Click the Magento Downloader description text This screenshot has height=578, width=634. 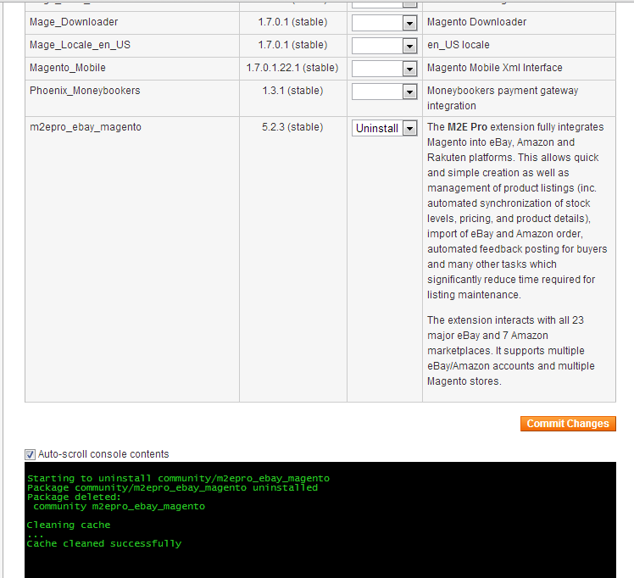pyautogui.click(x=476, y=22)
